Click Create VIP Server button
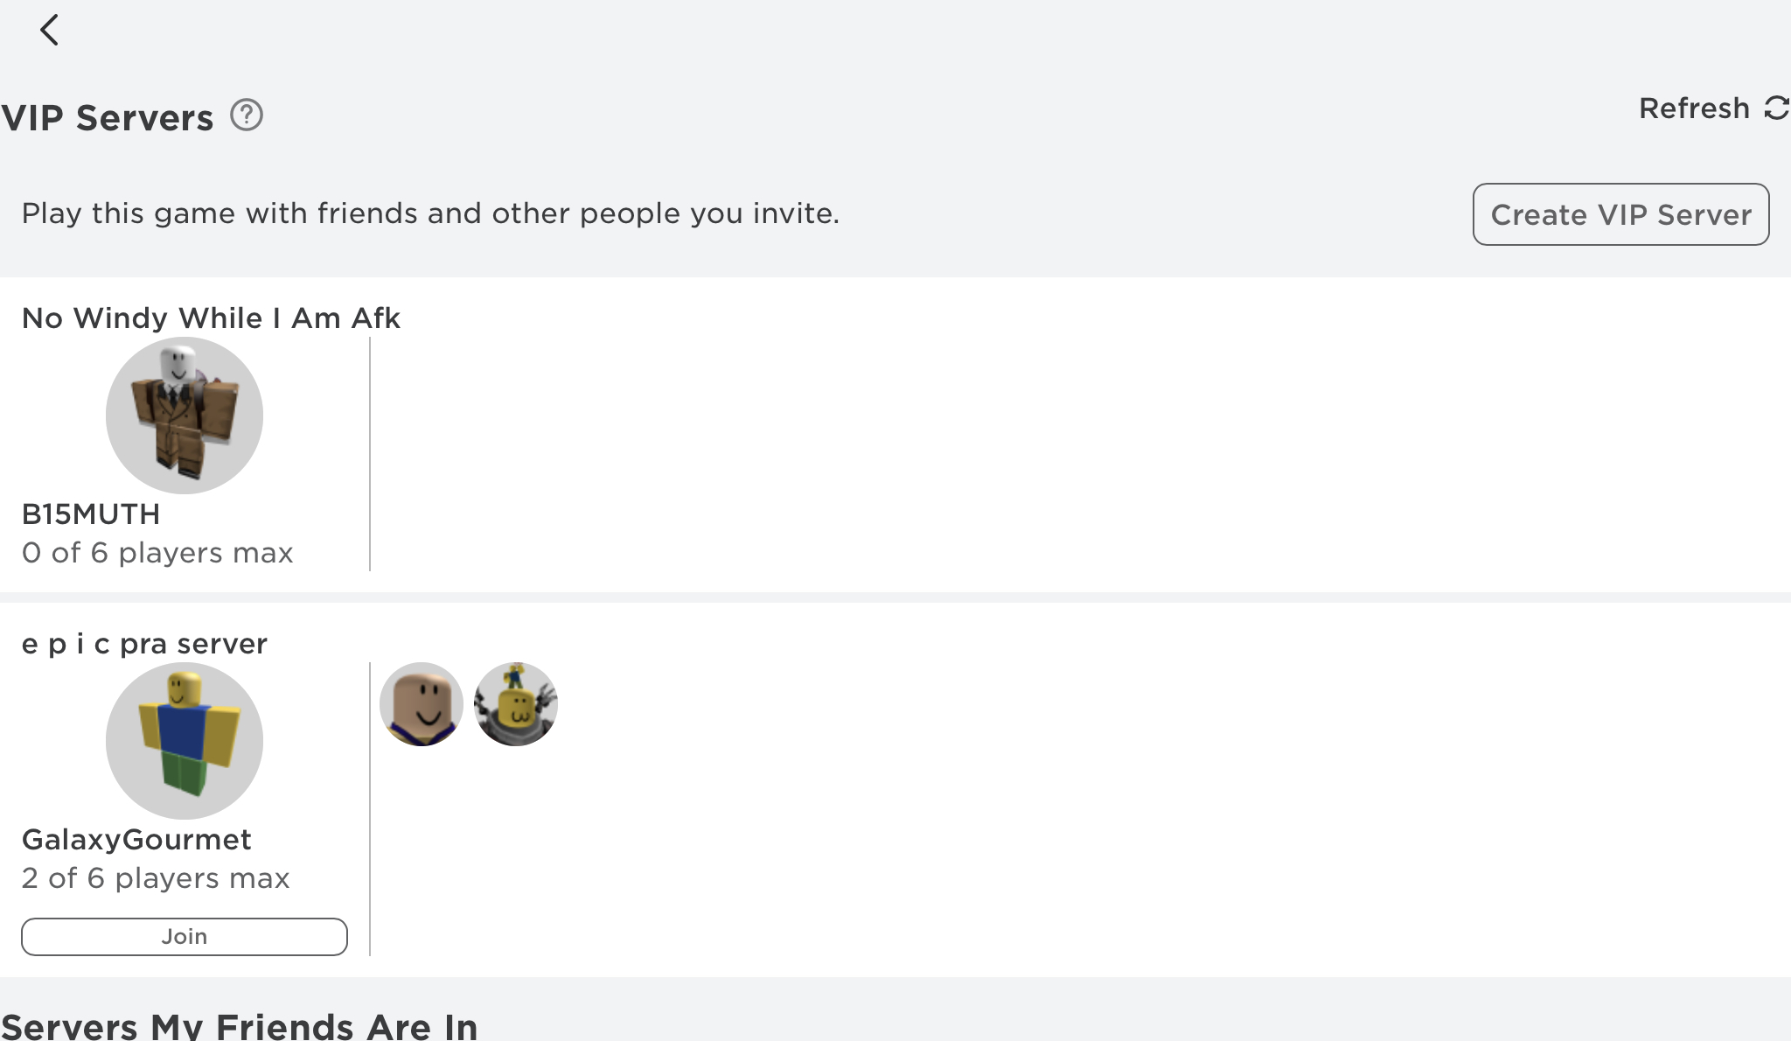 click(1620, 213)
